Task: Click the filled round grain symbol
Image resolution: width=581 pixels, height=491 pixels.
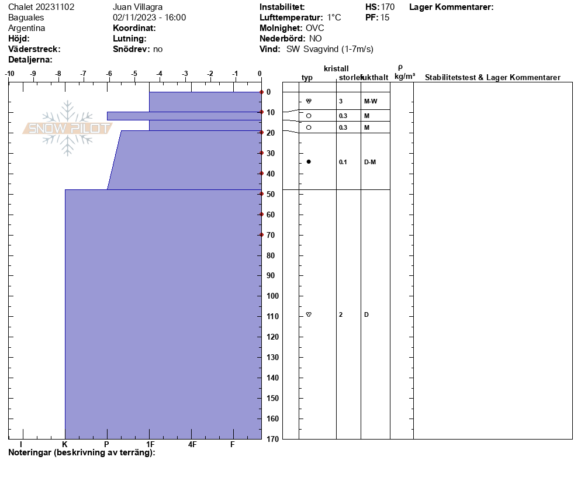Action: click(309, 162)
